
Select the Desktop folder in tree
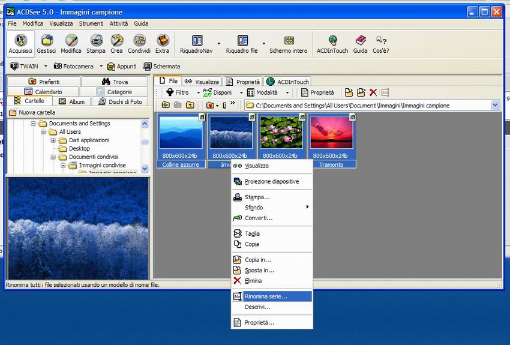(79, 149)
